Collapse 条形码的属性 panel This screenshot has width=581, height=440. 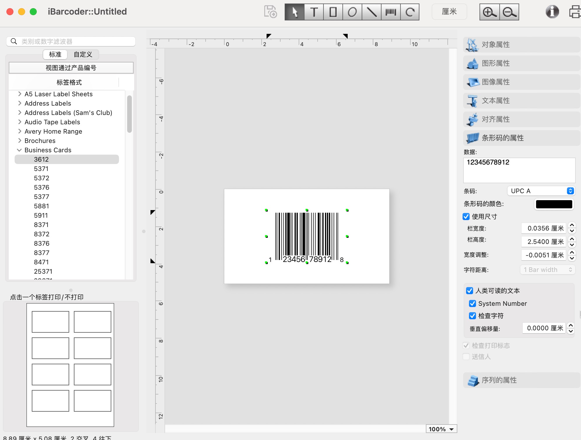[x=521, y=138]
